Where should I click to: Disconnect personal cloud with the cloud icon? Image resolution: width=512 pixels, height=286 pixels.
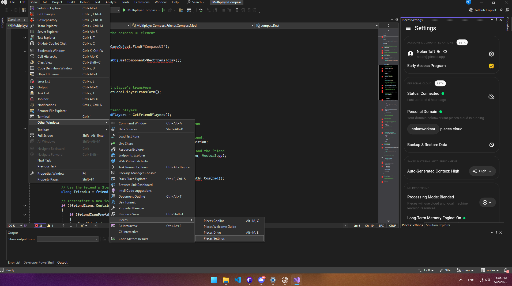[491, 96]
